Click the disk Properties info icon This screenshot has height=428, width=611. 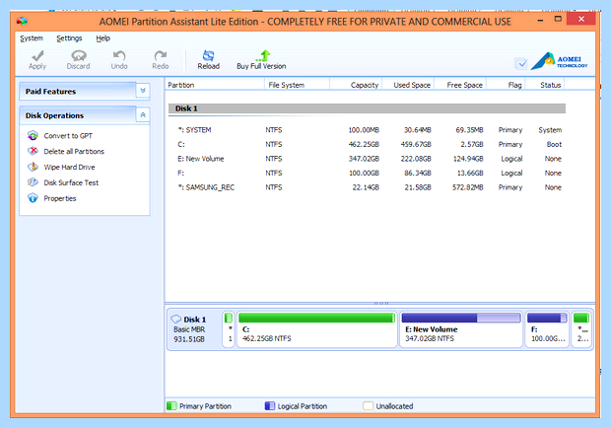tap(33, 198)
